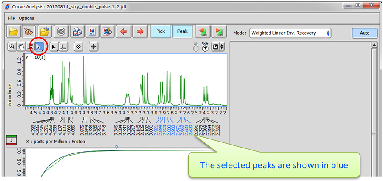
Task: Toggle the Pick mode button
Action: (160, 32)
